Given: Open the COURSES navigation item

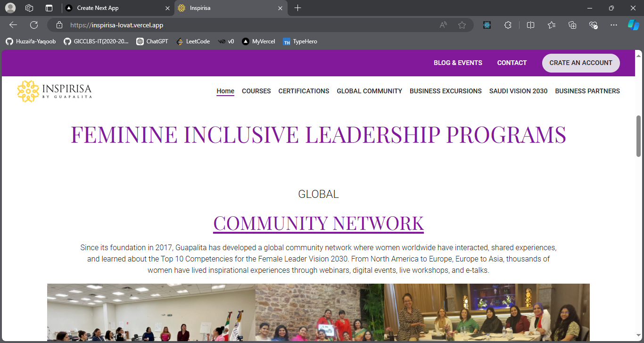Looking at the screenshot, I should [256, 91].
